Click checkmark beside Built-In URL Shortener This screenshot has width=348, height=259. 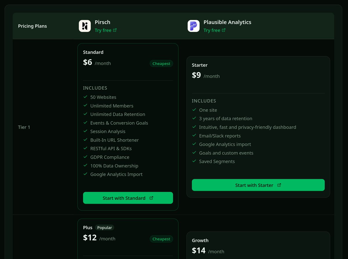(x=85, y=140)
